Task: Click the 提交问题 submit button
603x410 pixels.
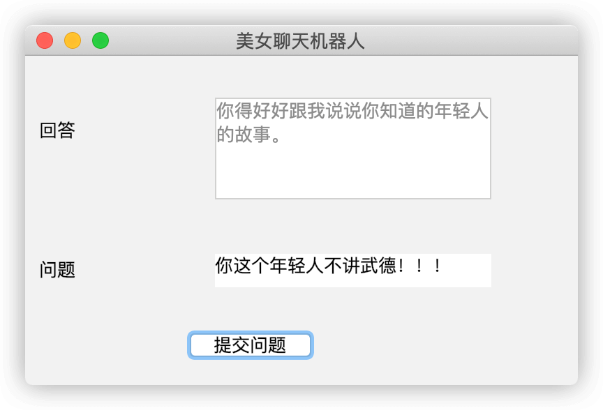Action: 251,345
